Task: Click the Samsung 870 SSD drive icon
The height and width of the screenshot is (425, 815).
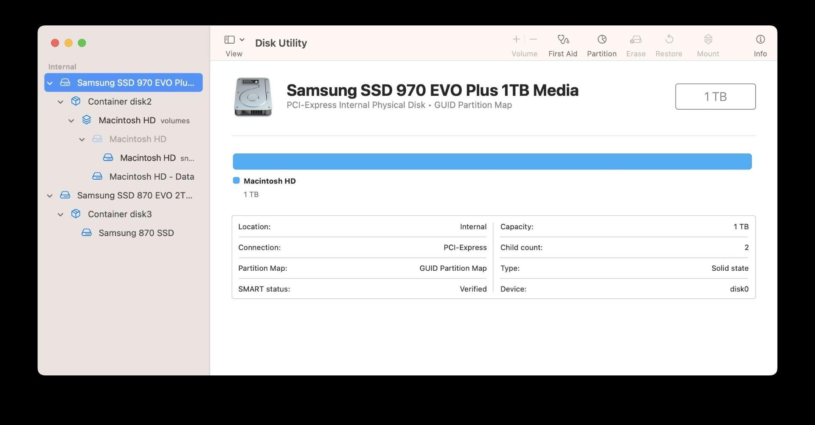Action: [x=87, y=232]
